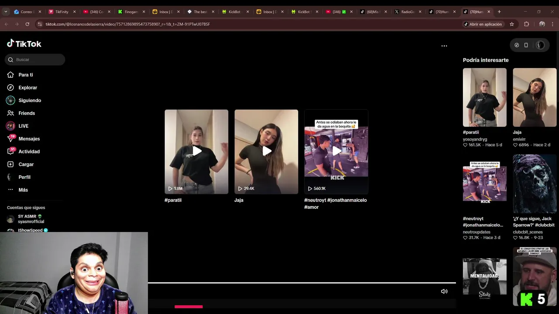Click the yosoyandryg username
The height and width of the screenshot is (314, 559).
click(x=475, y=140)
